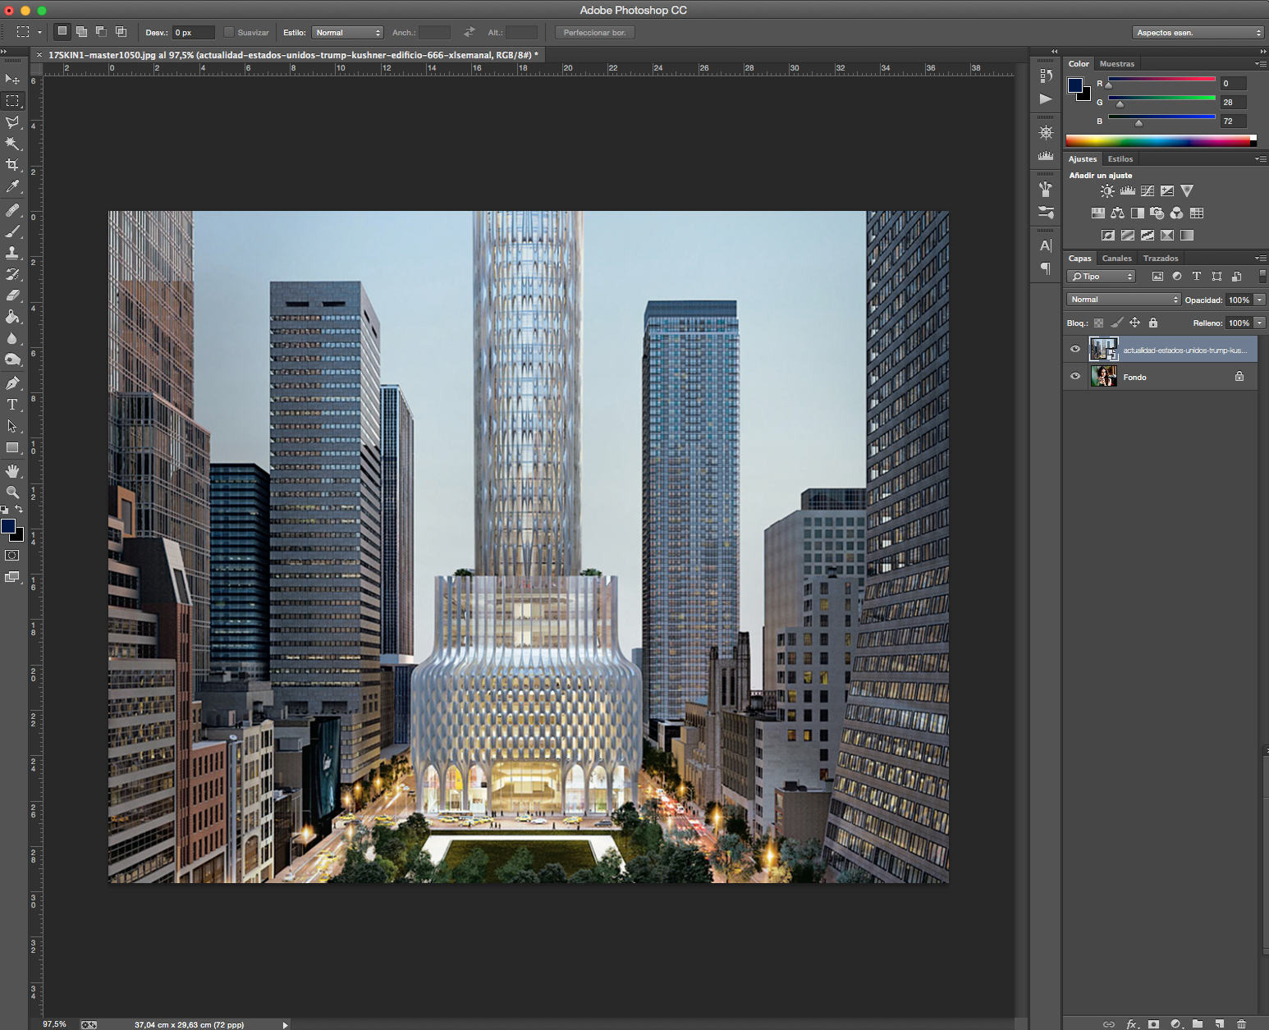Add a Color Balance adjustment
Screen dimensions: 1269x1030
click(x=1118, y=213)
